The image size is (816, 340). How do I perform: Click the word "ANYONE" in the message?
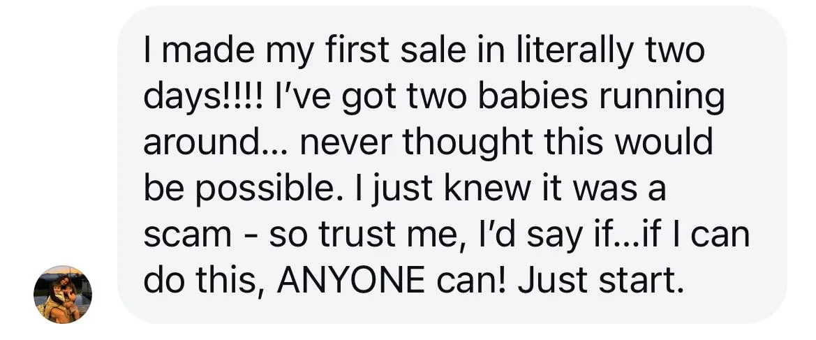point(350,281)
